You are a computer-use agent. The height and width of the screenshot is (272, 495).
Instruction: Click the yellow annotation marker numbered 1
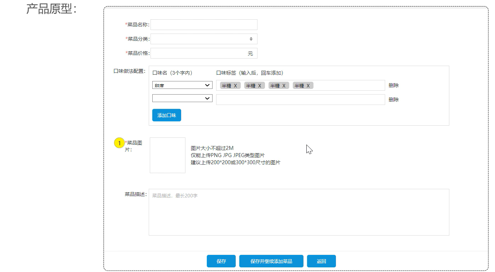(x=119, y=143)
